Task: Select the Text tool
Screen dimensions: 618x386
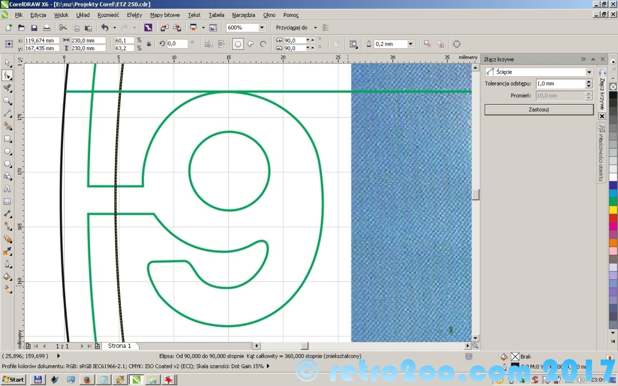Action: pyautogui.click(x=7, y=189)
